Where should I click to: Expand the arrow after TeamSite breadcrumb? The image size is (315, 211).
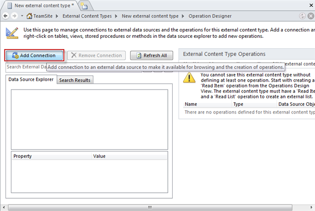tap(57, 16)
